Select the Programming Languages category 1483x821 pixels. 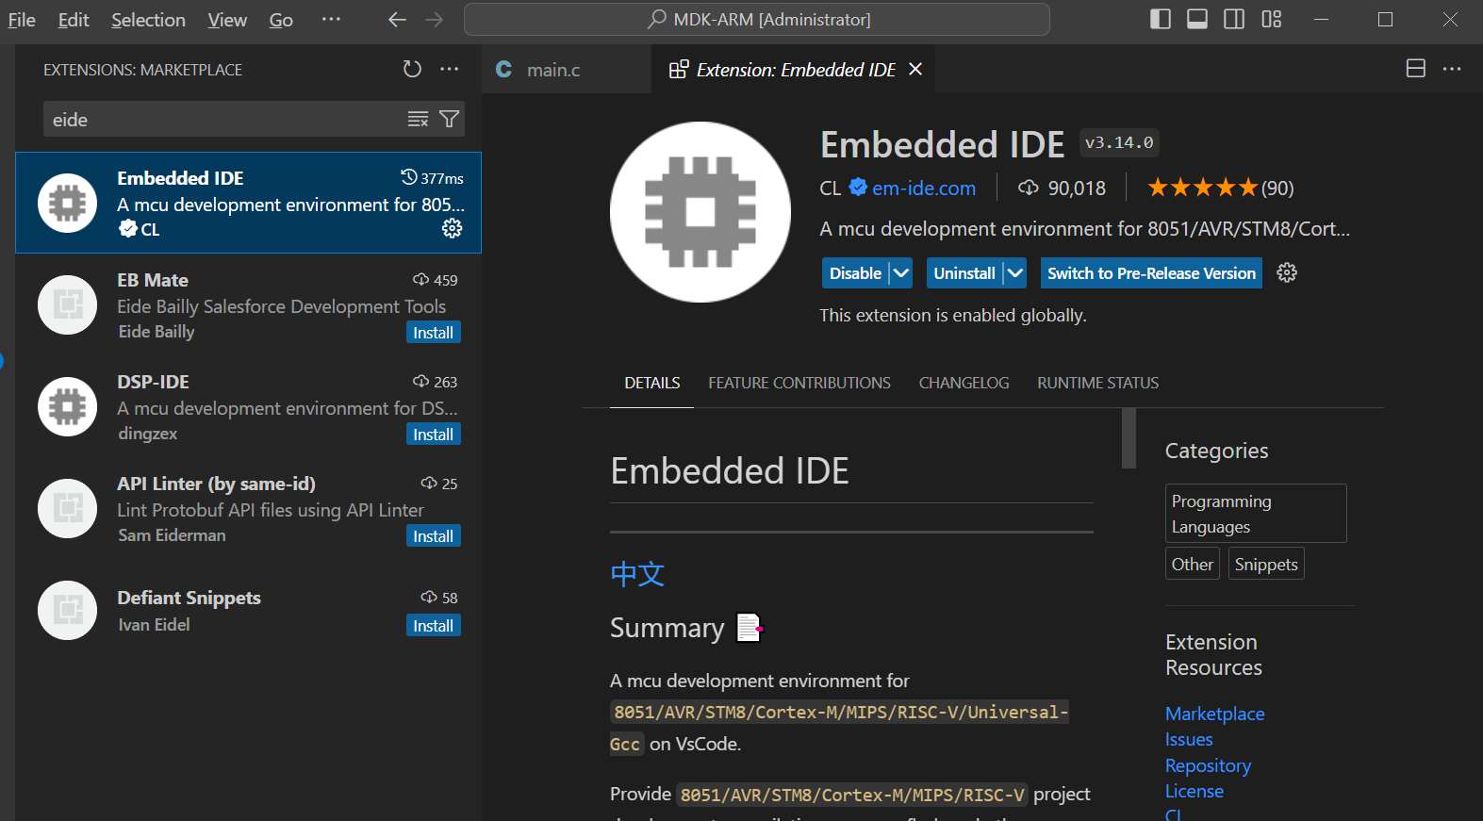[x=1256, y=514]
